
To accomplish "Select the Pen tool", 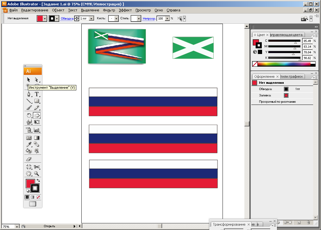I will tap(29, 94).
